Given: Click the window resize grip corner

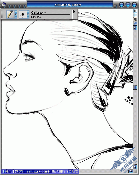Looking at the screenshot, I should pos(135,171).
